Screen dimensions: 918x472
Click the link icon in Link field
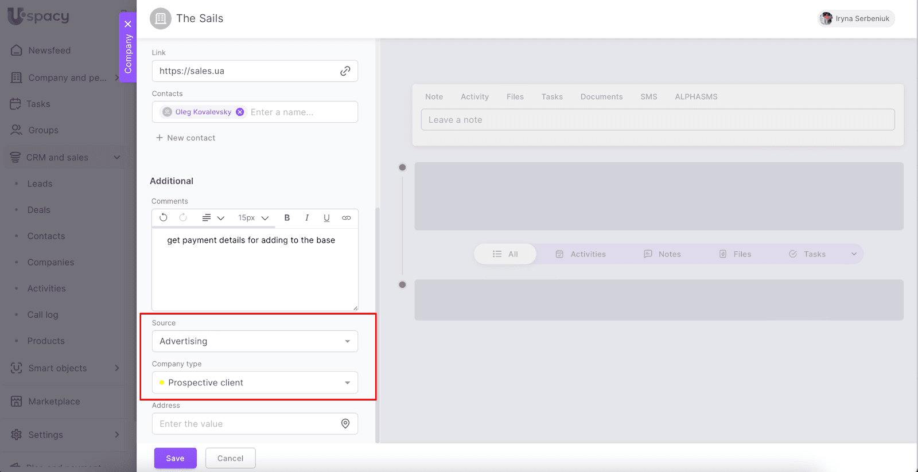(x=345, y=71)
